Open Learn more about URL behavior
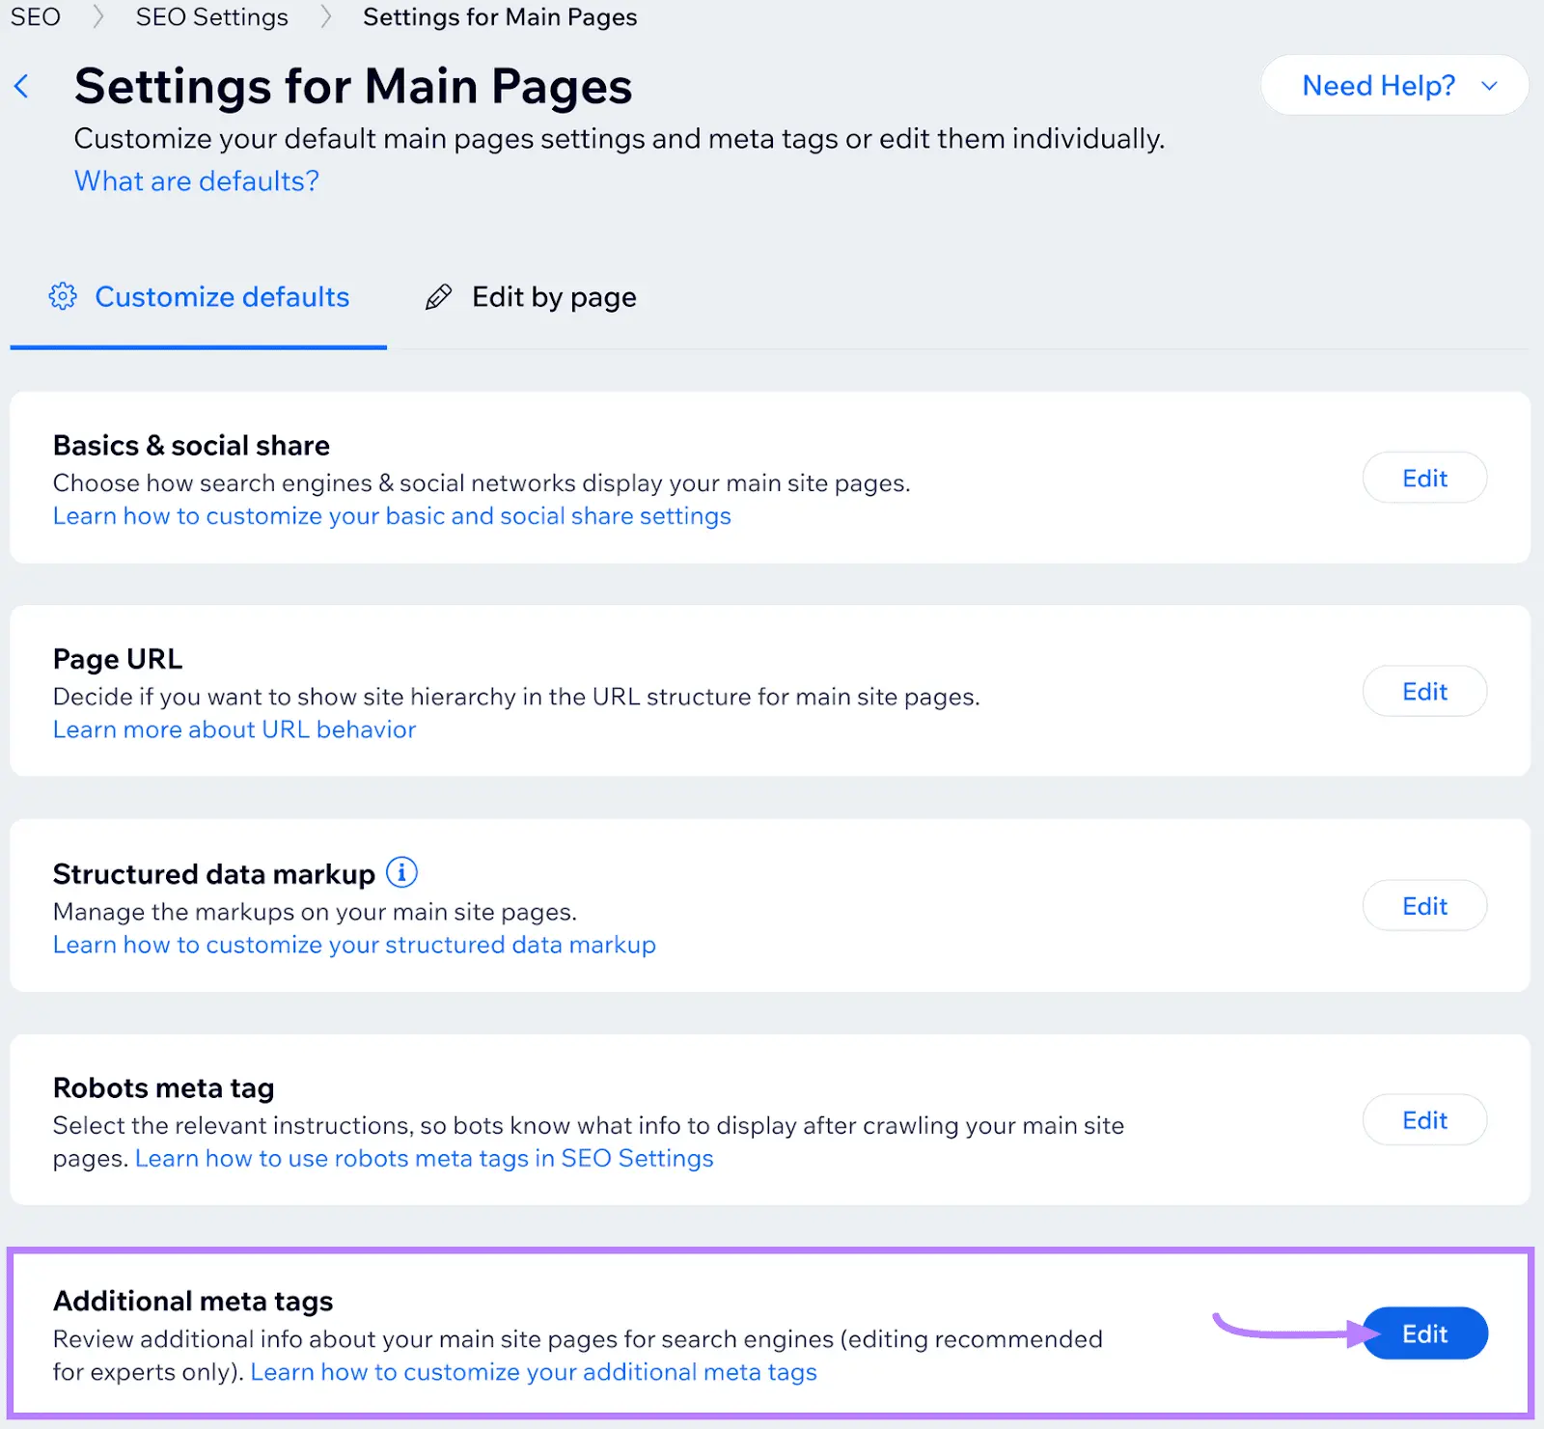This screenshot has height=1429, width=1544. [x=234, y=729]
